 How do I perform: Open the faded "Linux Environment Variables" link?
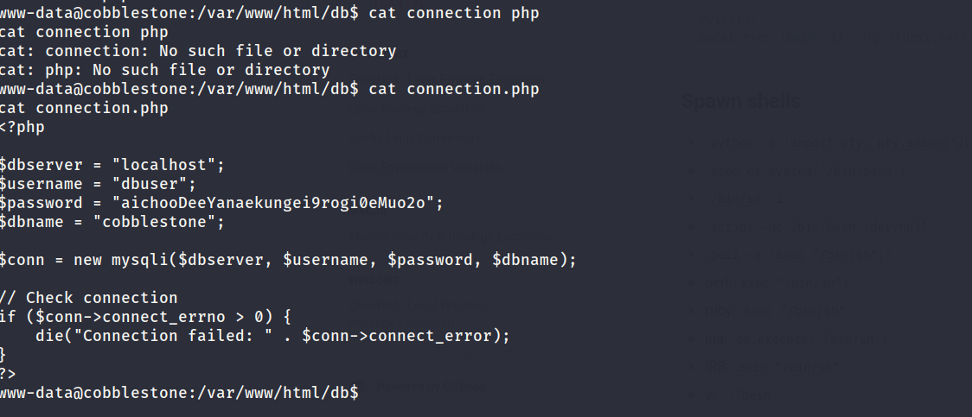point(425,167)
